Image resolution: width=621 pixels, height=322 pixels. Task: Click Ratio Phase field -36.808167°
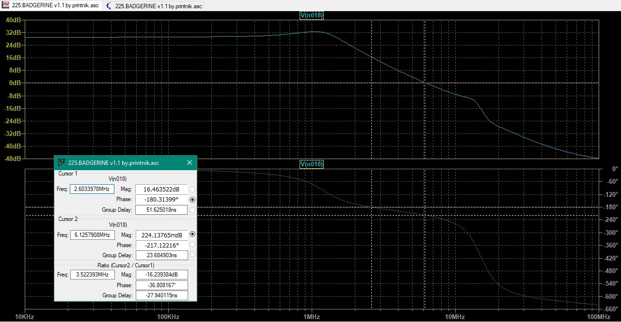tap(161, 285)
